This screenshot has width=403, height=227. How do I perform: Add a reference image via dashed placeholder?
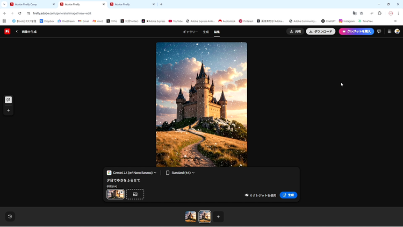pyautogui.click(x=135, y=194)
